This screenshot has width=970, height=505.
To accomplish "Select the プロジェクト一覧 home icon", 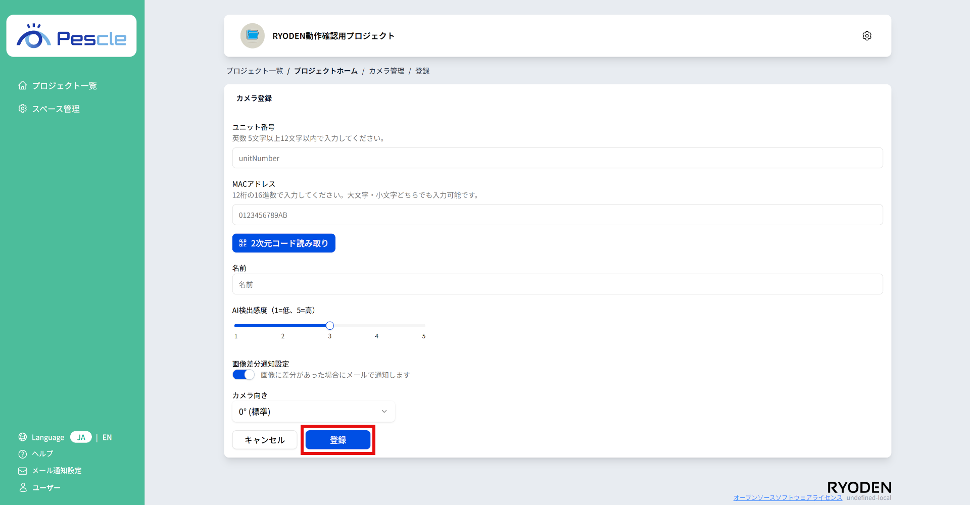I will point(22,85).
